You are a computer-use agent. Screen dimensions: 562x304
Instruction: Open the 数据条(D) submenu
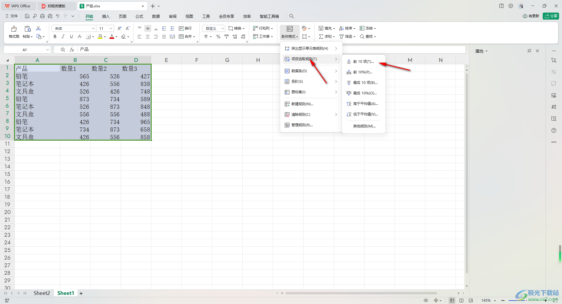pos(311,71)
